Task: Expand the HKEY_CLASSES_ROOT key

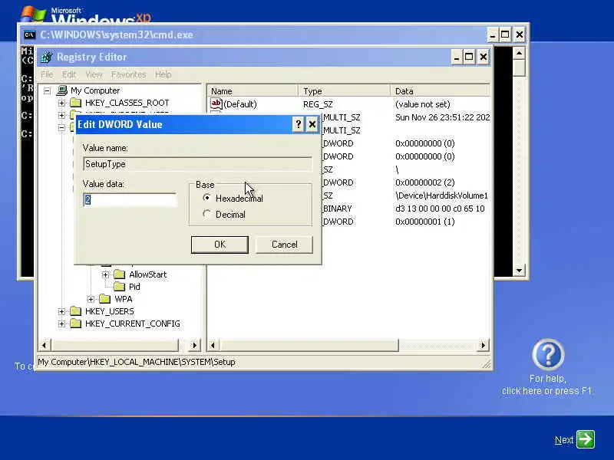Action: (x=61, y=103)
